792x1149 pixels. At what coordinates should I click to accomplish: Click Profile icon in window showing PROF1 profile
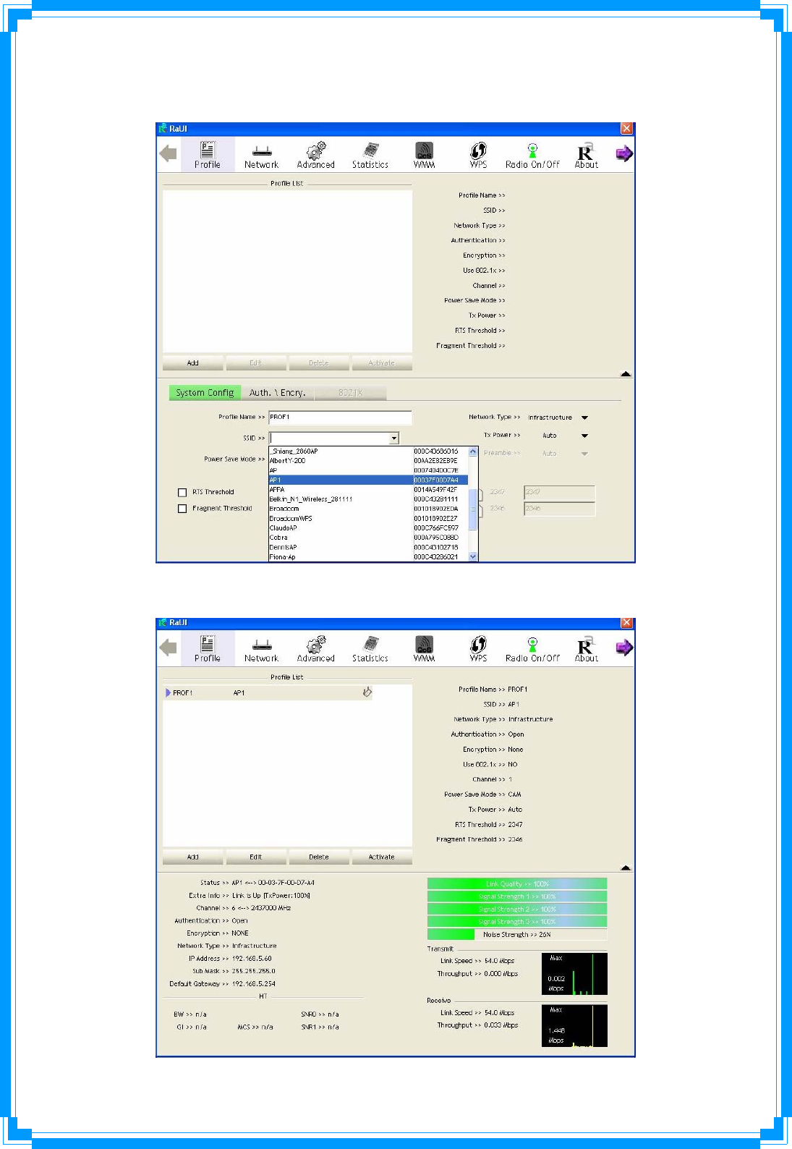coord(208,649)
